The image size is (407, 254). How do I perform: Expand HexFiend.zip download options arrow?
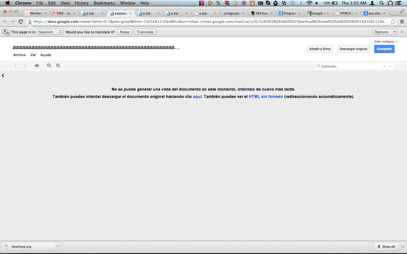coord(57,246)
